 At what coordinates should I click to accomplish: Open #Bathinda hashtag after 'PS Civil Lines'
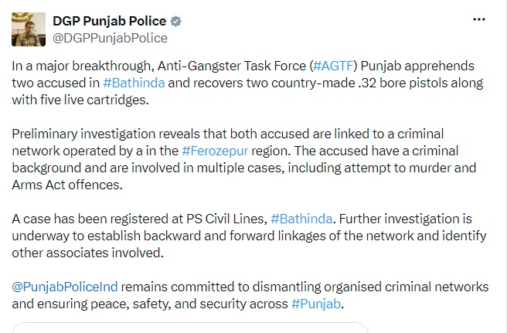pyautogui.click(x=301, y=219)
